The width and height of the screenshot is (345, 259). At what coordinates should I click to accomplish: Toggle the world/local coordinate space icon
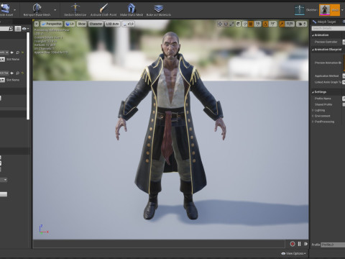[239, 24]
